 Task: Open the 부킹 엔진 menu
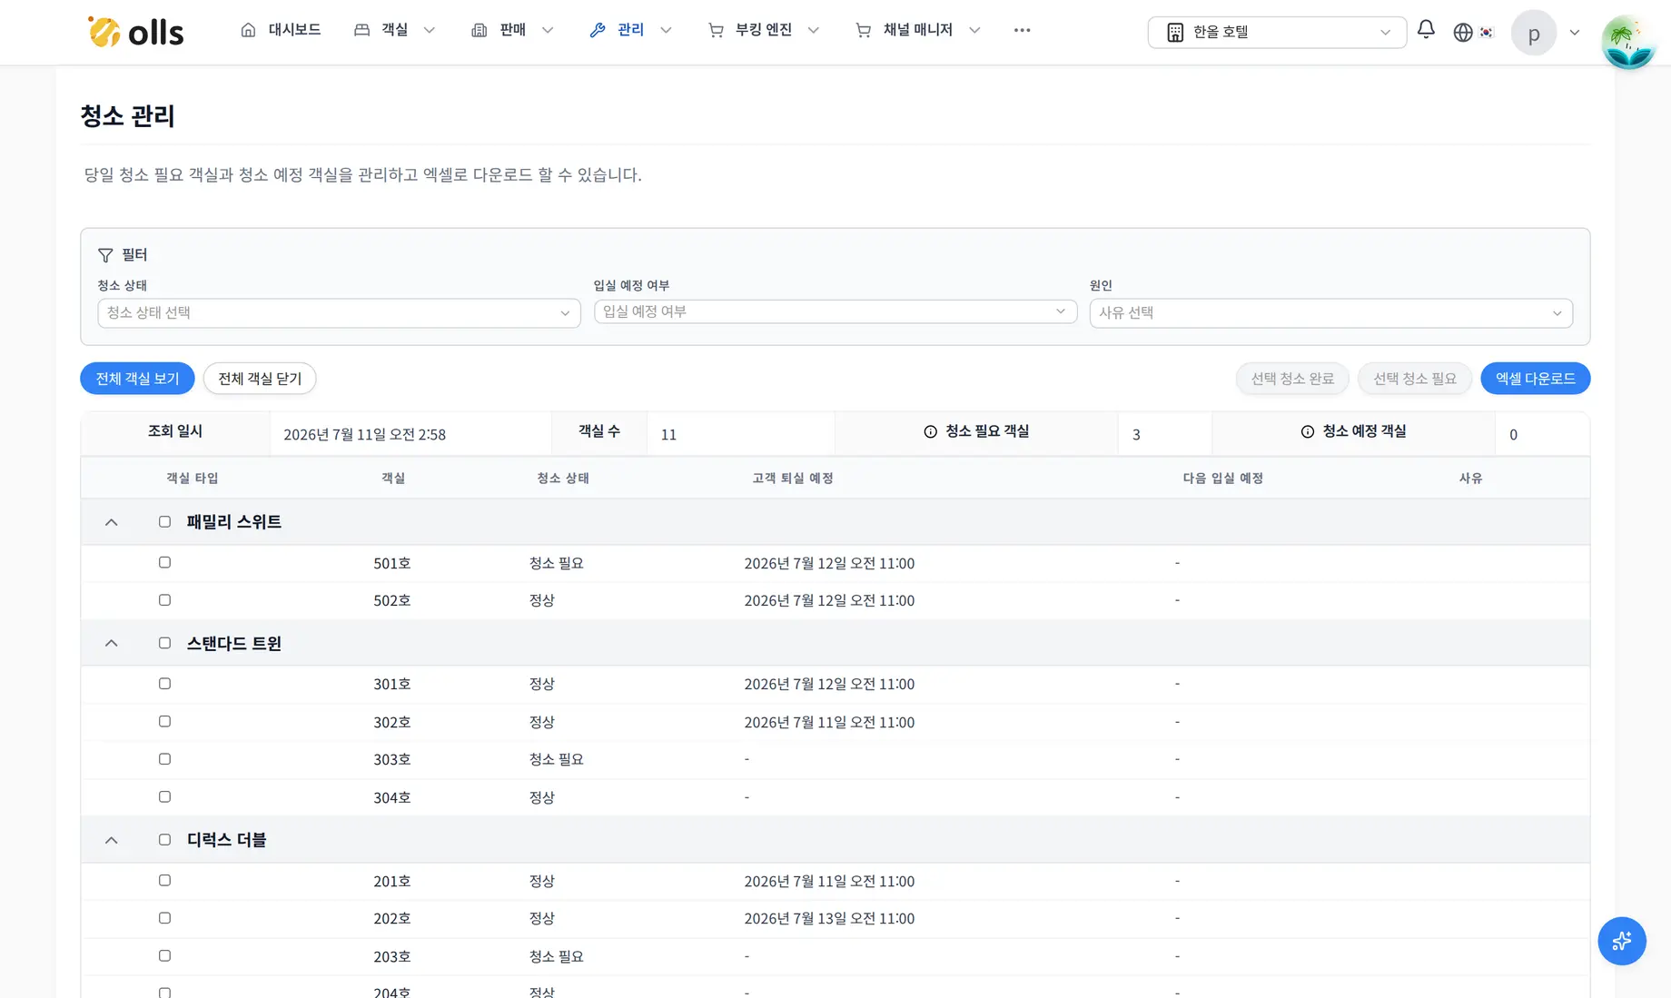764,30
